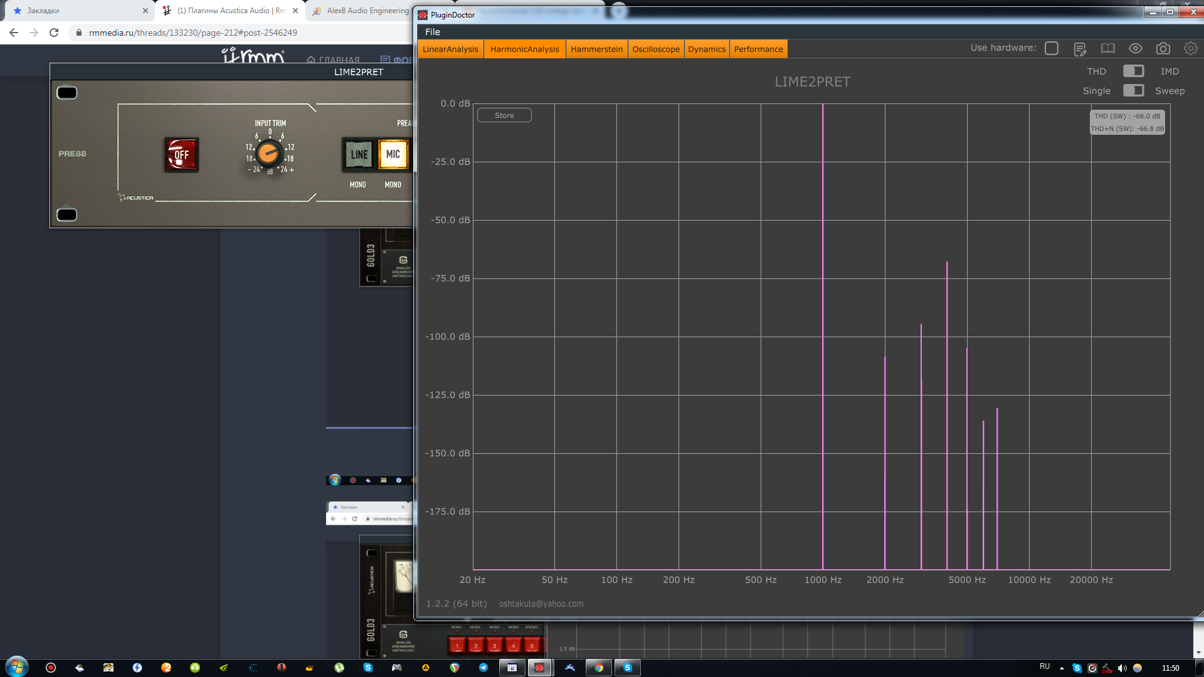Take a snapshot with the camera icon
Image resolution: width=1204 pixels, height=677 pixels.
click(1163, 48)
